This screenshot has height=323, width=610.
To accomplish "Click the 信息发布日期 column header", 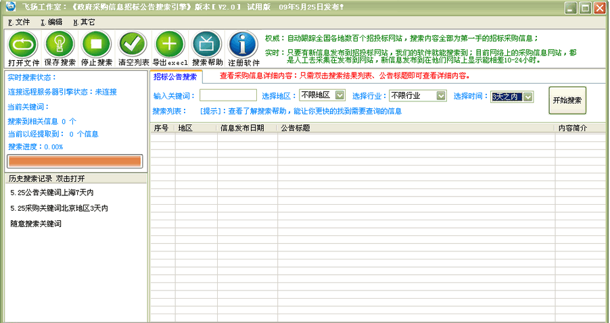I will [x=248, y=128].
